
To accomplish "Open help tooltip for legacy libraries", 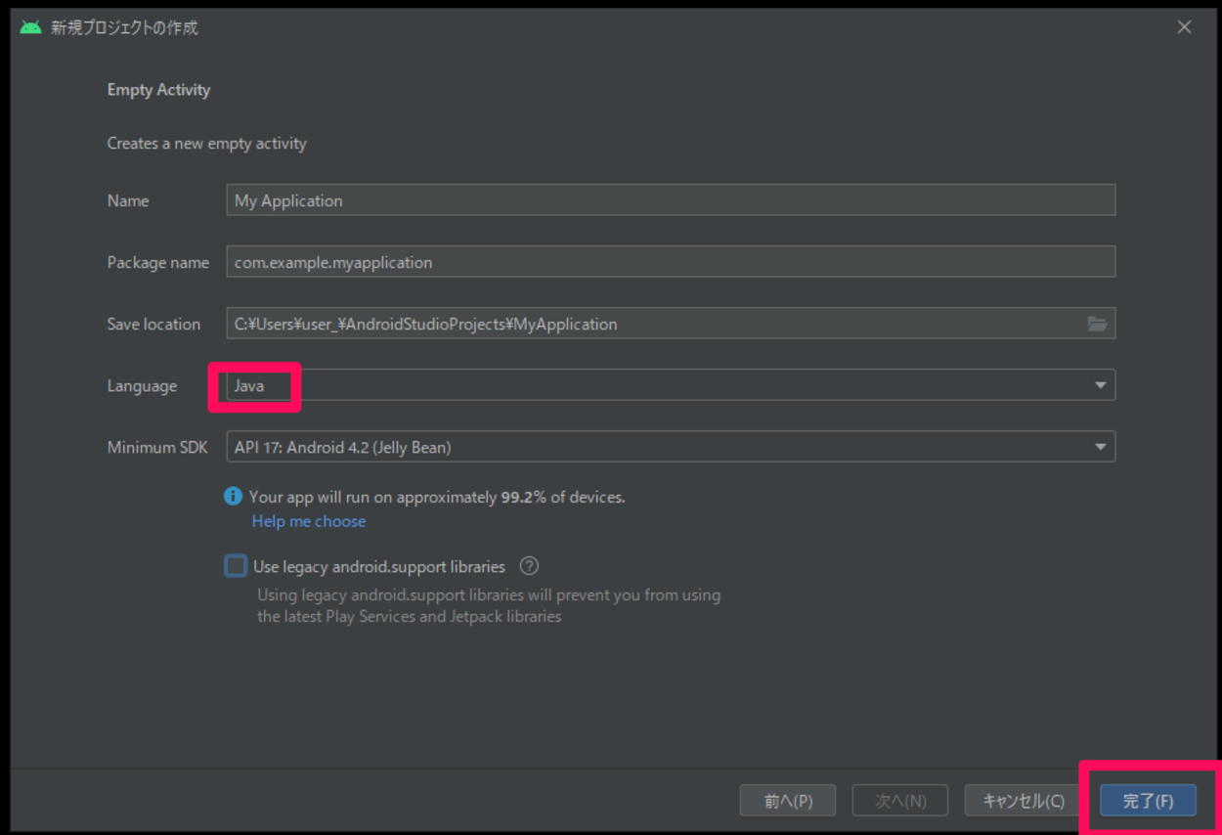I will coord(529,566).
